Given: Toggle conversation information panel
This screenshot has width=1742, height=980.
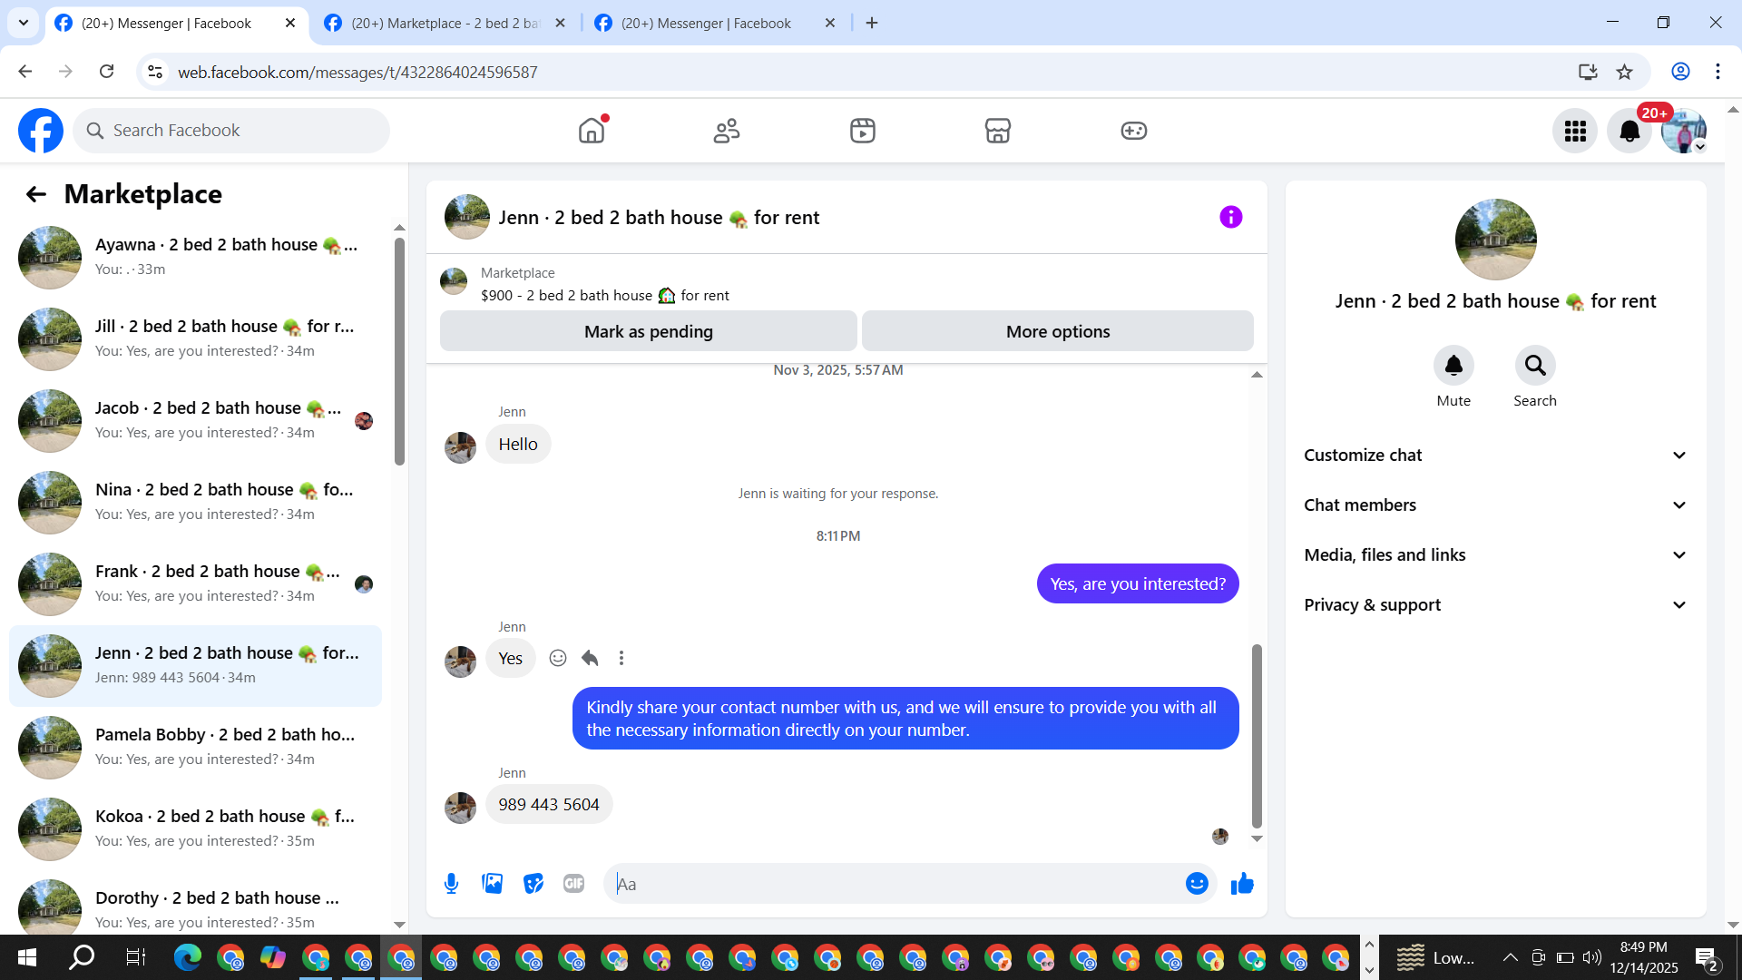Looking at the screenshot, I should tap(1230, 217).
